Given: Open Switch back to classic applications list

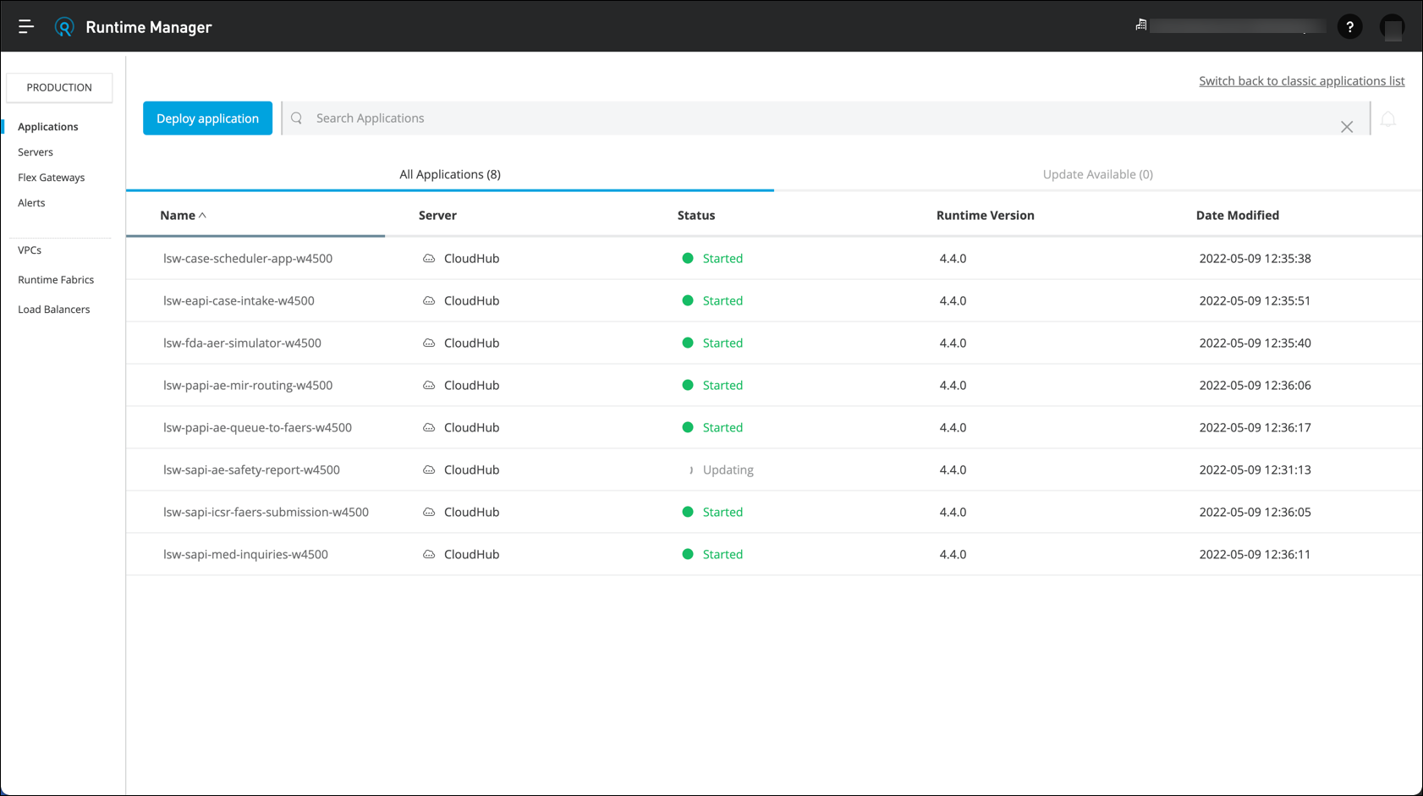Looking at the screenshot, I should coord(1301,80).
